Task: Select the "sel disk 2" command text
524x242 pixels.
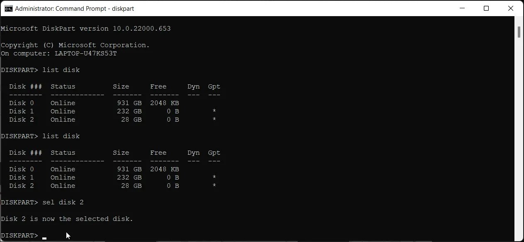Action: [63, 202]
